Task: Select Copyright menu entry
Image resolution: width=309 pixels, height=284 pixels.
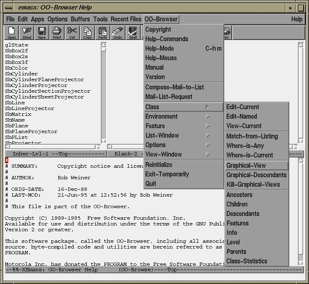Action: (x=184, y=30)
